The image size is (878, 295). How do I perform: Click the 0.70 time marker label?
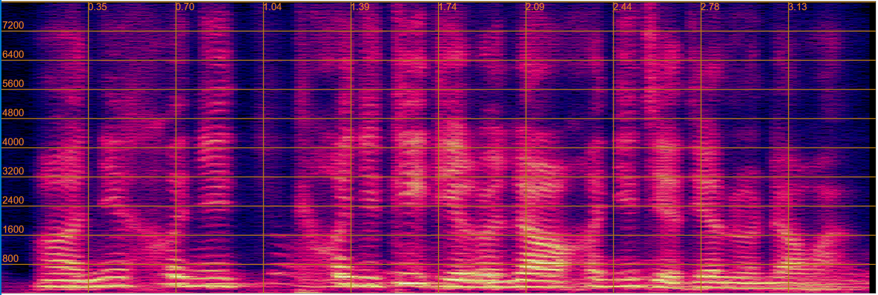pos(185,7)
